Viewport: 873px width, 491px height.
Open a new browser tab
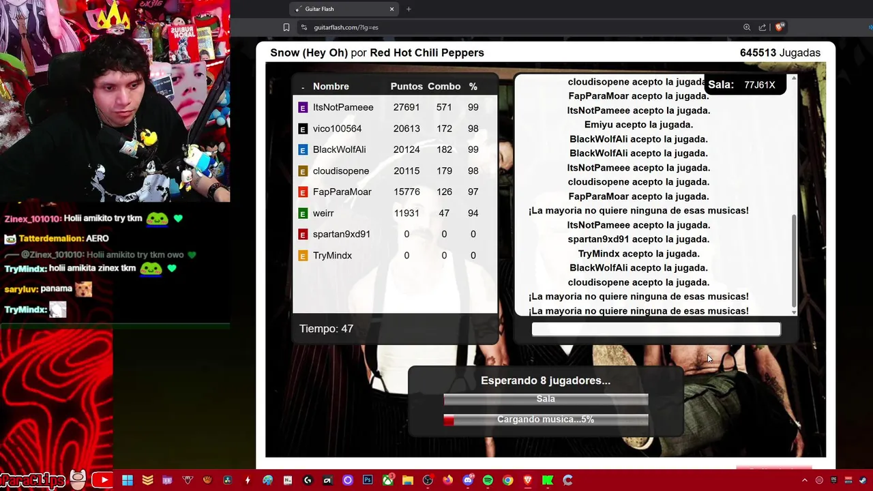[x=409, y=9]
